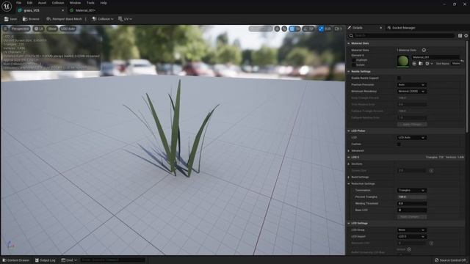Toggle Enable Nanite Support checkbox

click(x=399, y=78)
